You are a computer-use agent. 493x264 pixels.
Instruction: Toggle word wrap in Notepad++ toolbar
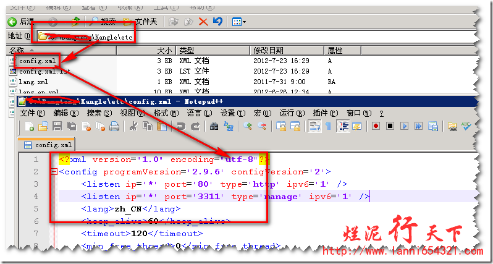pos(314,127)
